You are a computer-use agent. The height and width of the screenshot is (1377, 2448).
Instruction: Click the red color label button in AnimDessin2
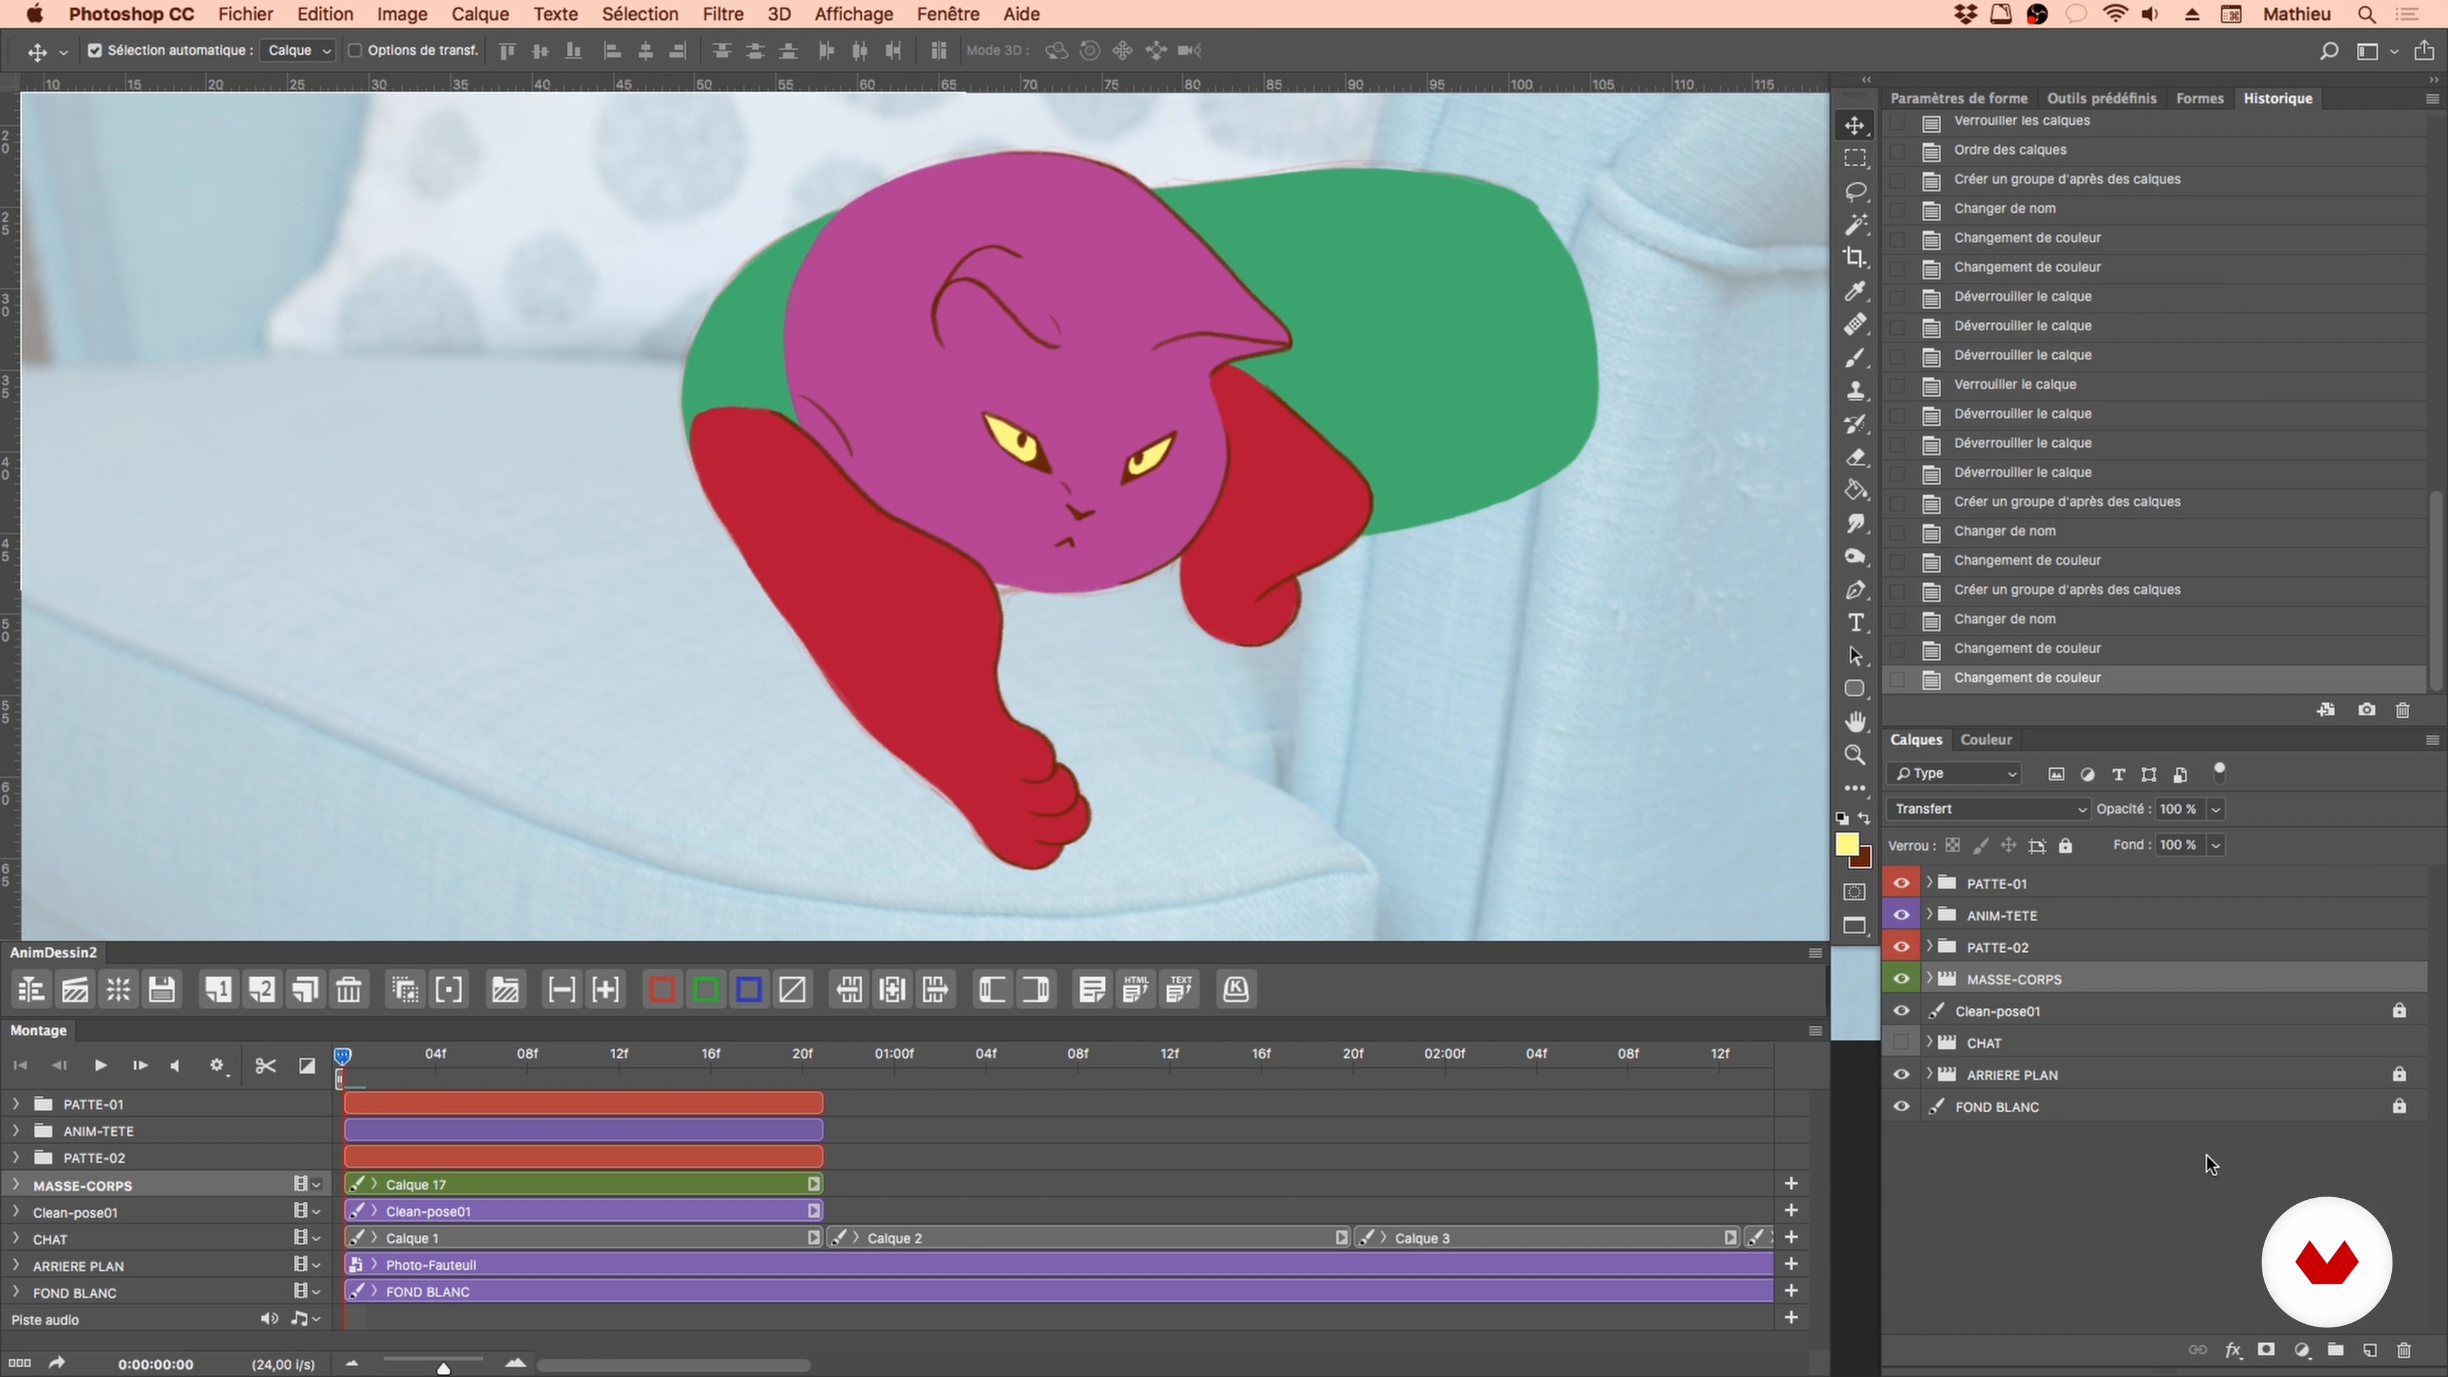[x=662, y=990]
